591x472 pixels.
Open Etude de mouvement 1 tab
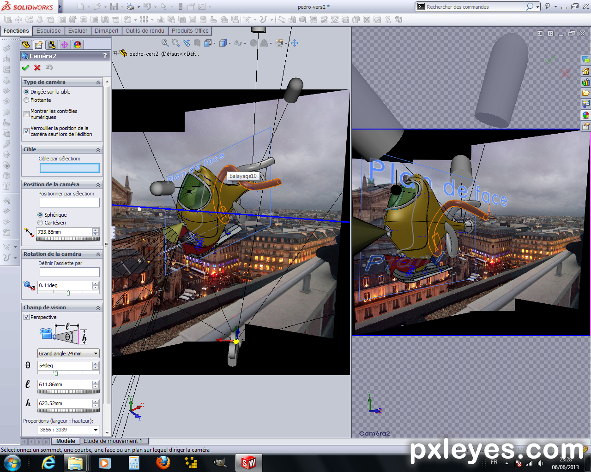click(113, 441)
